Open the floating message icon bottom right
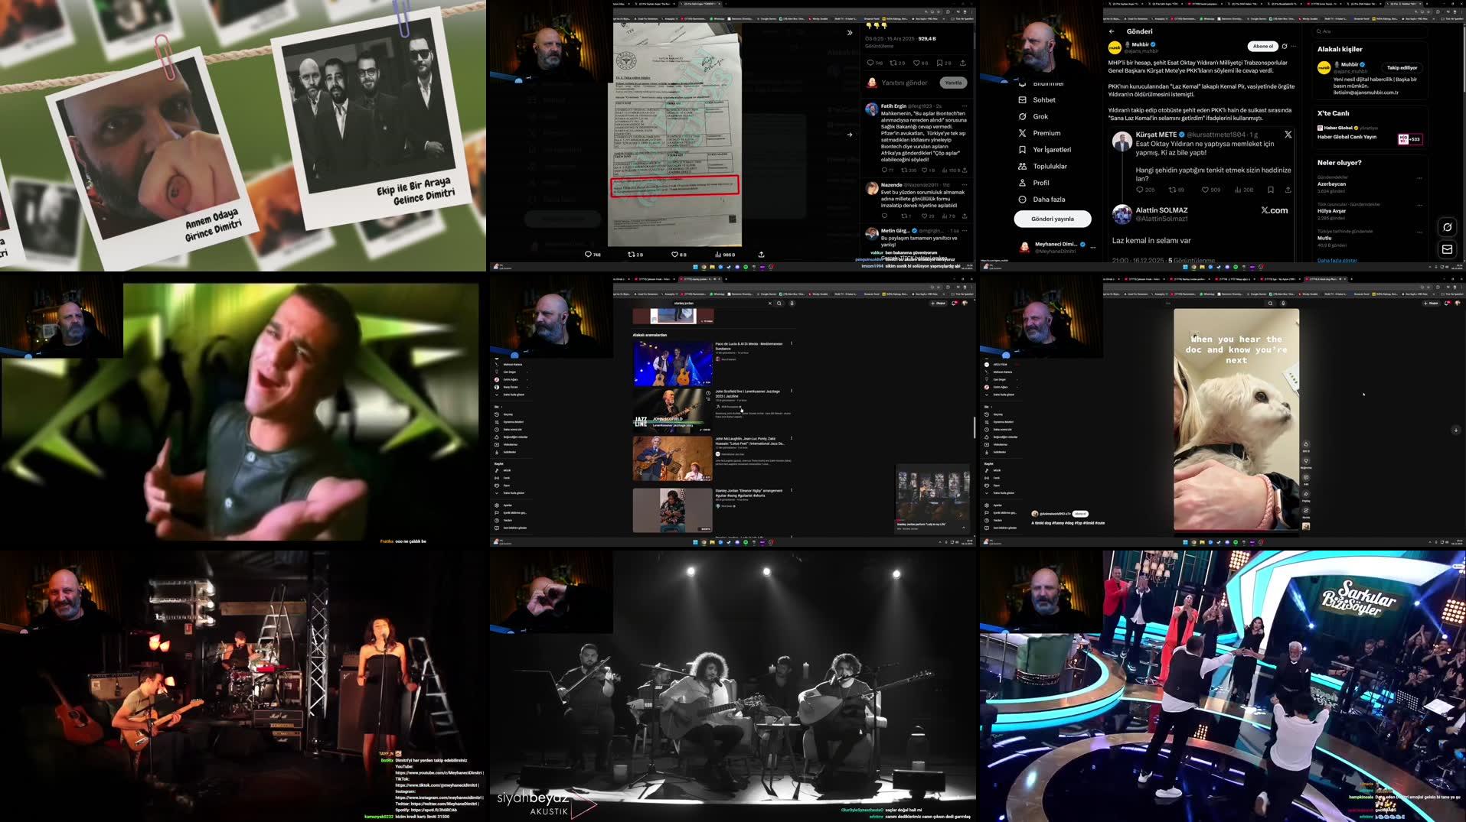This screenshot has height=822, width=1466. (1448, 249)
